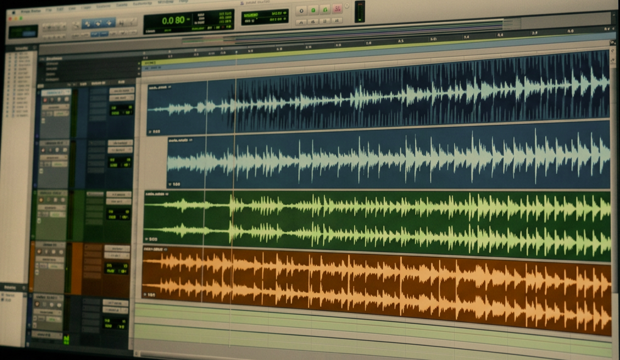620x360 pixels.
Task: Open the Apple menu
Action: [13, 12]
